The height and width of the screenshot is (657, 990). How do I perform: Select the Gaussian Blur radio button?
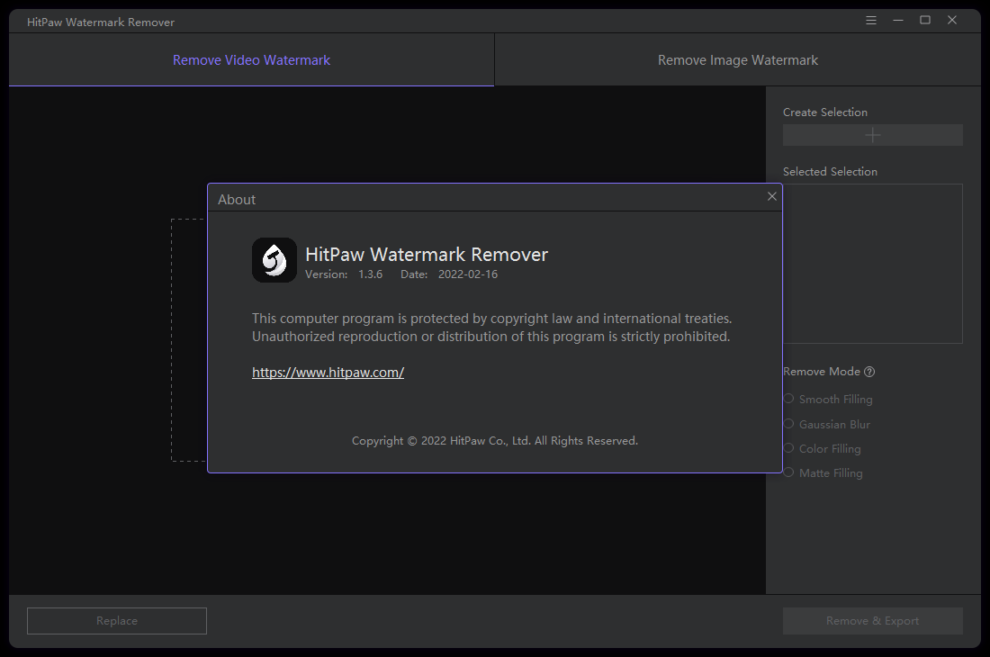tap(788, 424)
